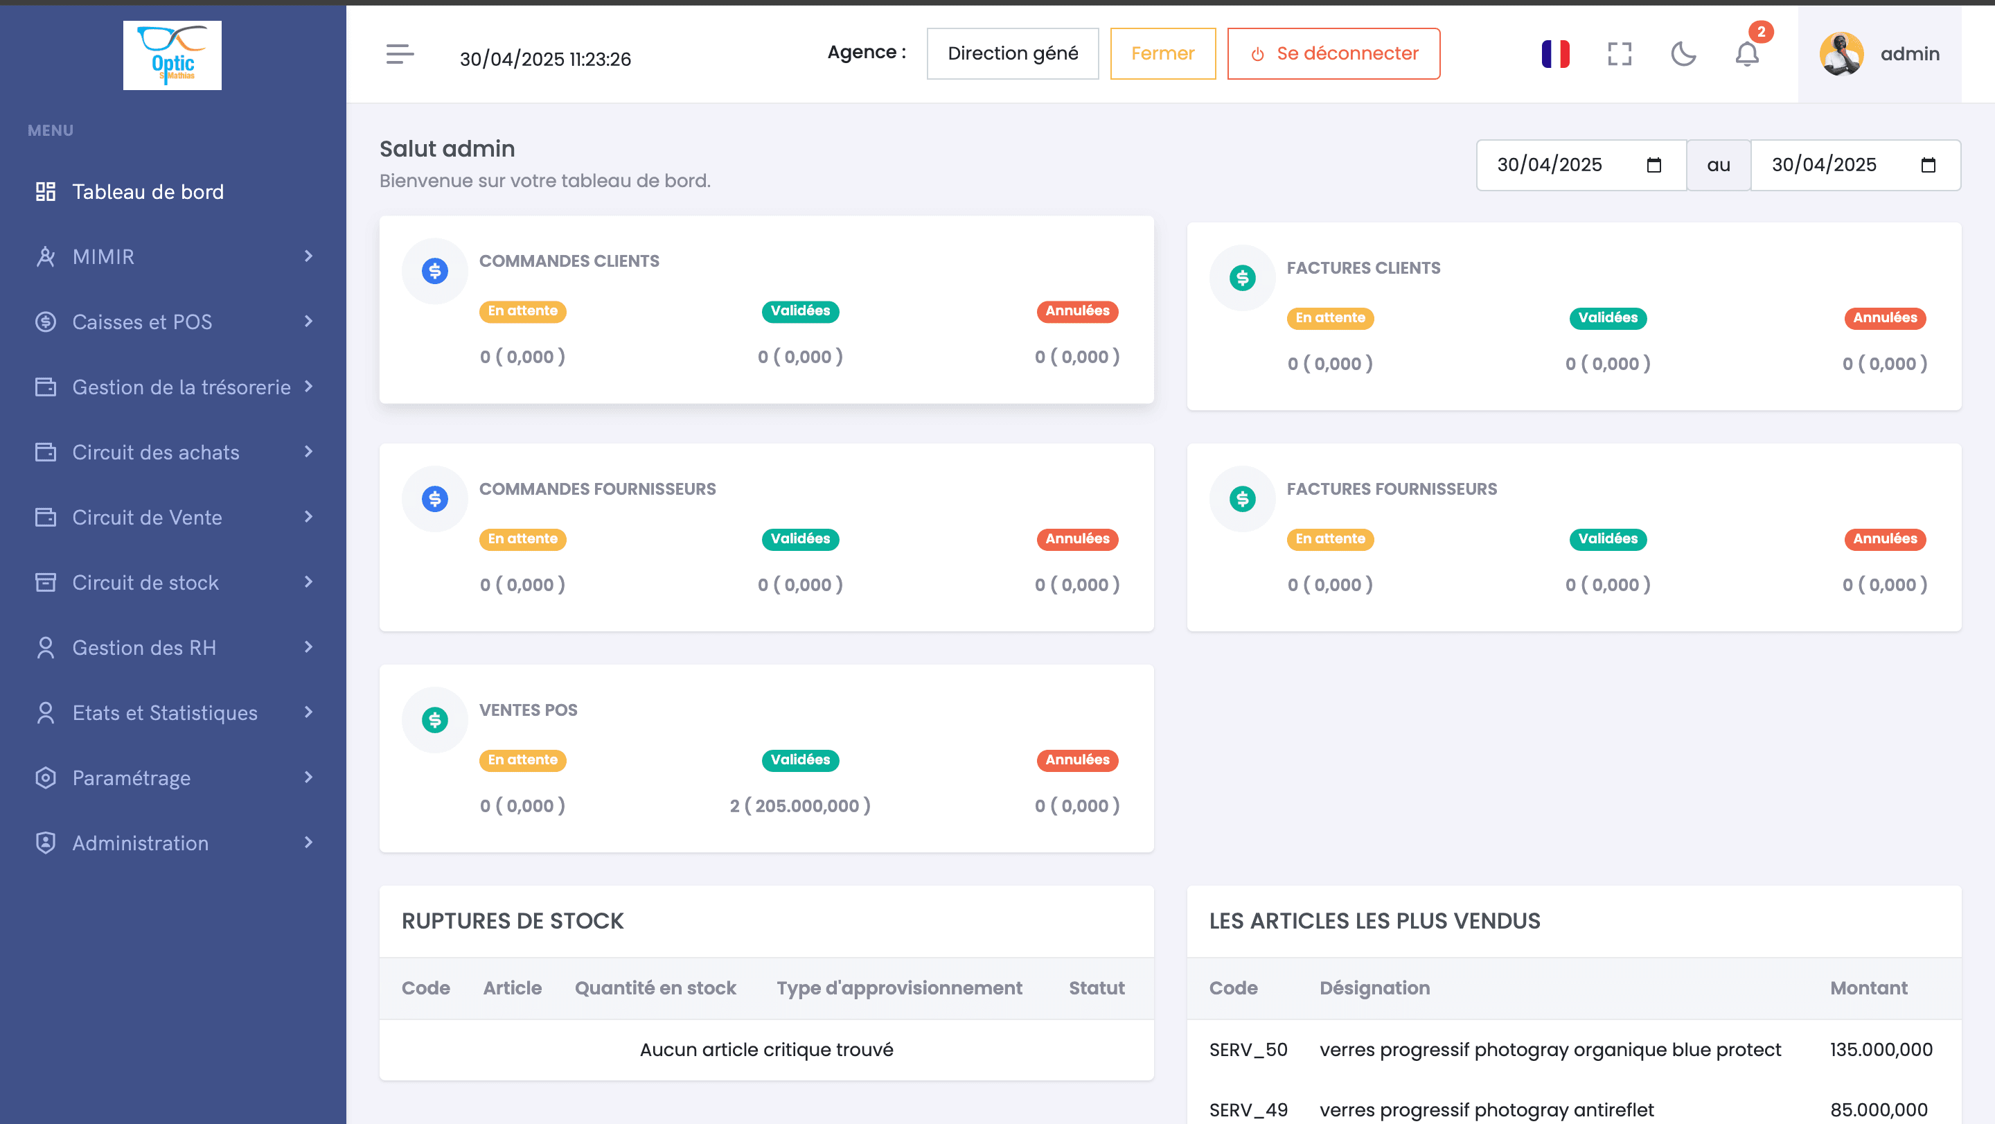This screenshot has height=1124, width=1995.
Task: Click the admin avatar picture
Action: pyautogui.click(x=1841, y=53)
